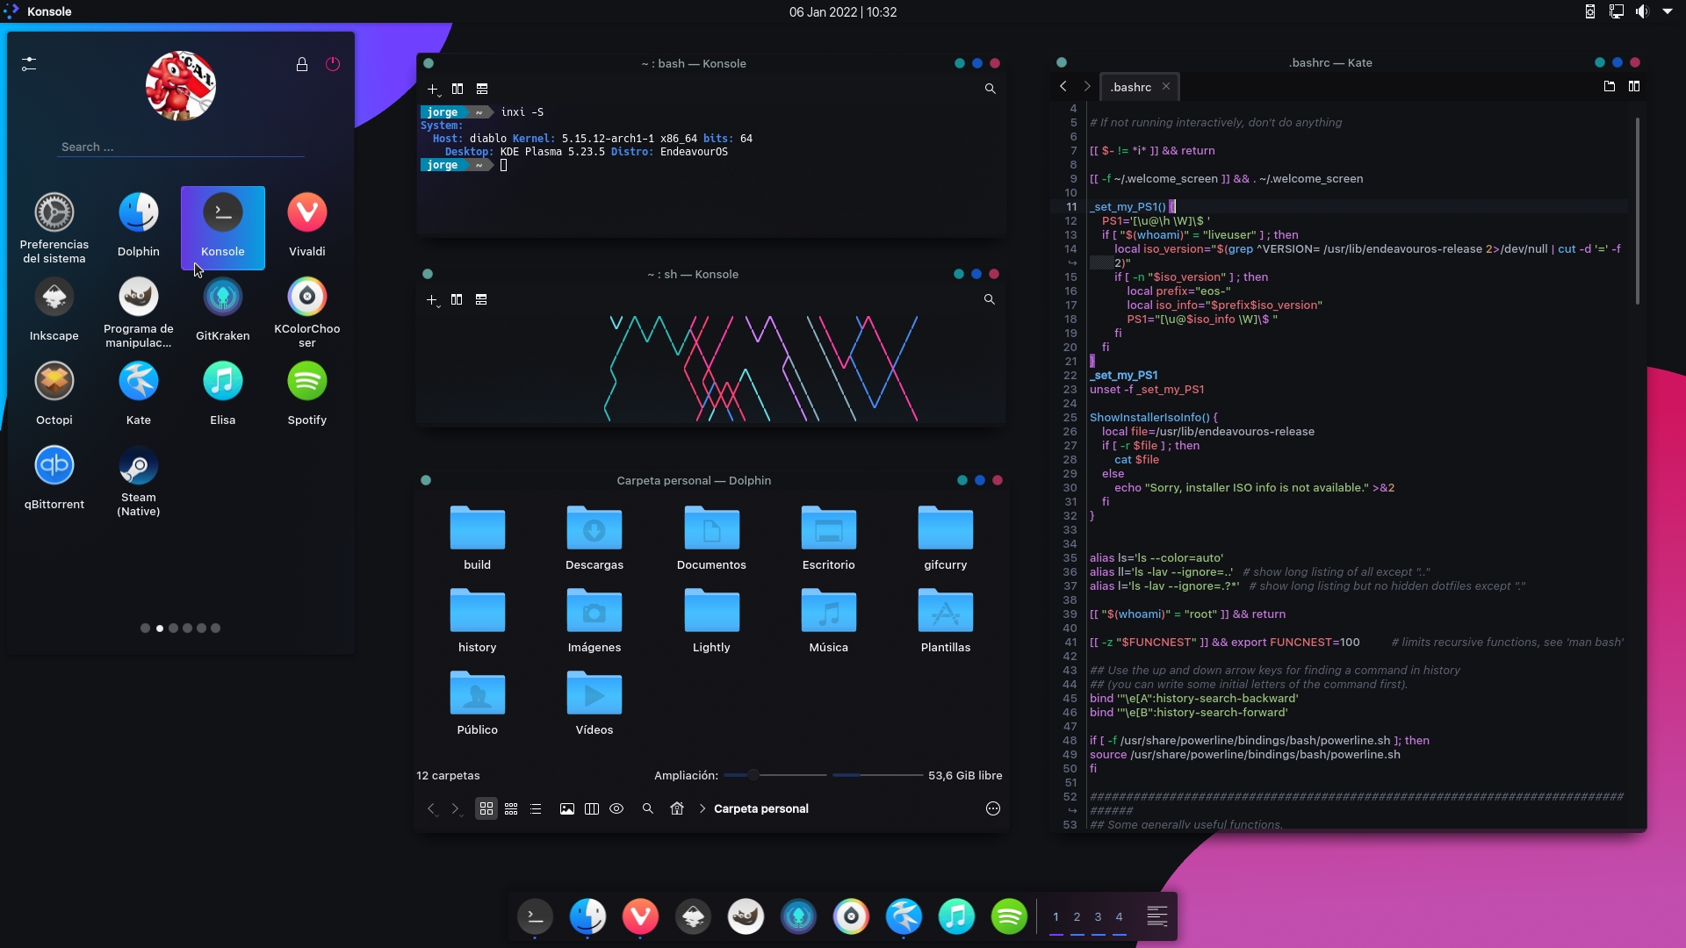The height and width of the screenshot is (948, 1686).
Task: Open the Música folder in Dolphin
Action: (x=829, y=621)
